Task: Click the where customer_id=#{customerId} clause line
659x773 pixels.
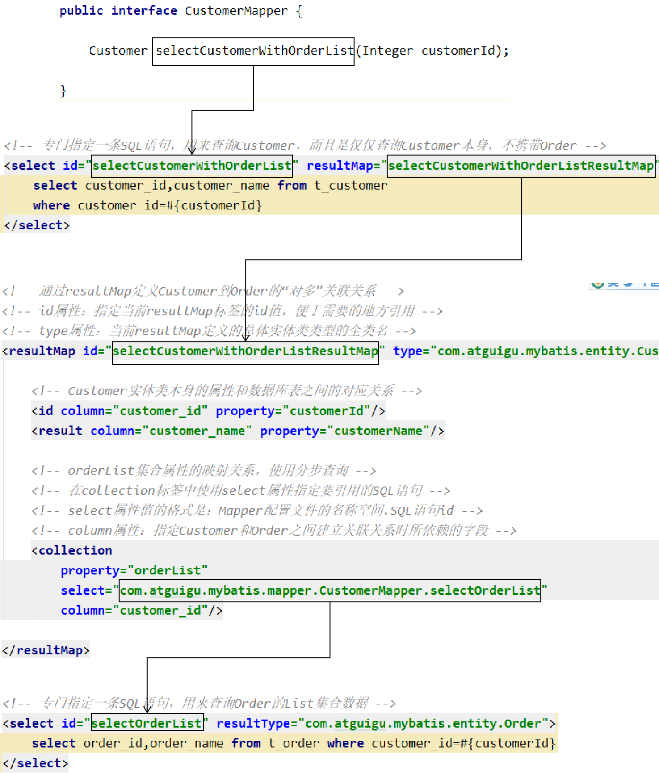Action: [x=147, y=206]
